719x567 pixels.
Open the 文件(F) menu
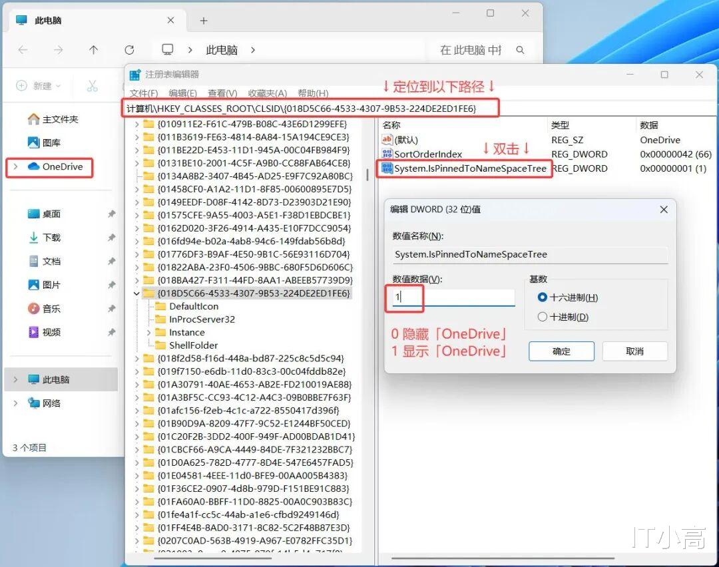click(x=144, y=93)
